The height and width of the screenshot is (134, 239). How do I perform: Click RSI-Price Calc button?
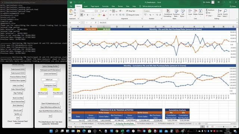[x=43, y=93]
